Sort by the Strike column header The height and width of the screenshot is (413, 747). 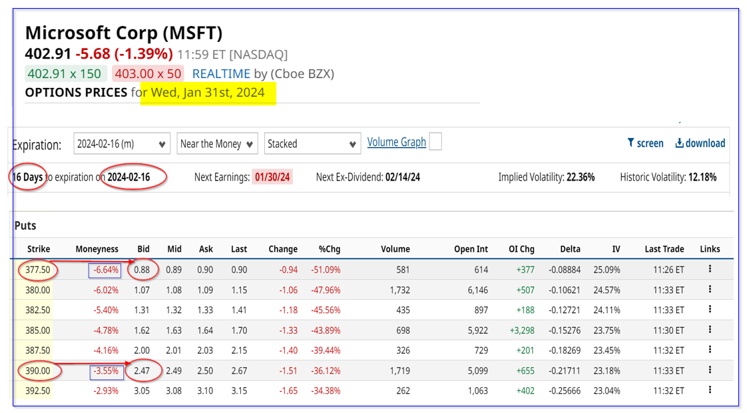click(39, 249)
